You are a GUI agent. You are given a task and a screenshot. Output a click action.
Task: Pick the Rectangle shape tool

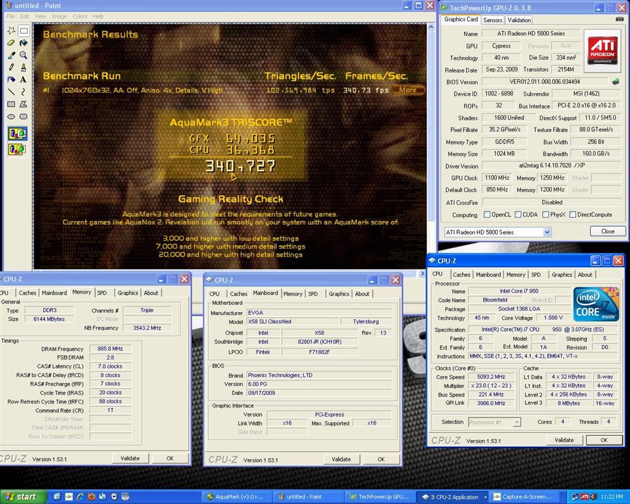(11, 104)
